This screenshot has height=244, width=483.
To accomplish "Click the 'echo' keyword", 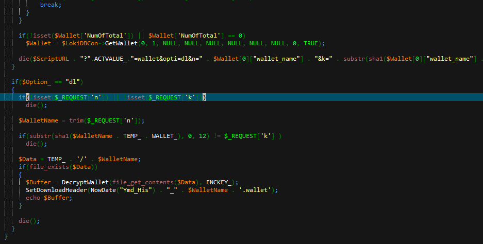I will [x=33, y=198].
